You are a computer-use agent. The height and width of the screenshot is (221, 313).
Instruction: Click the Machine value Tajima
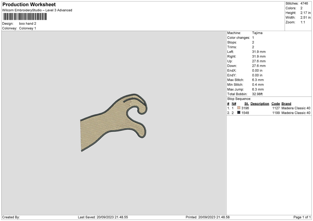click(x=257, y=33)
